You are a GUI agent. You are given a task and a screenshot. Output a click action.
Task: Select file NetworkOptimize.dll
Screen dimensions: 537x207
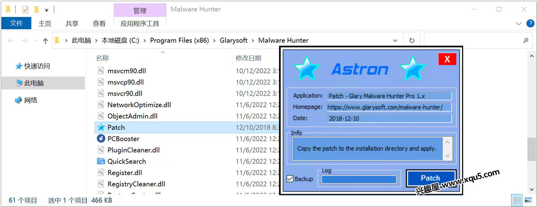(139, 105)
